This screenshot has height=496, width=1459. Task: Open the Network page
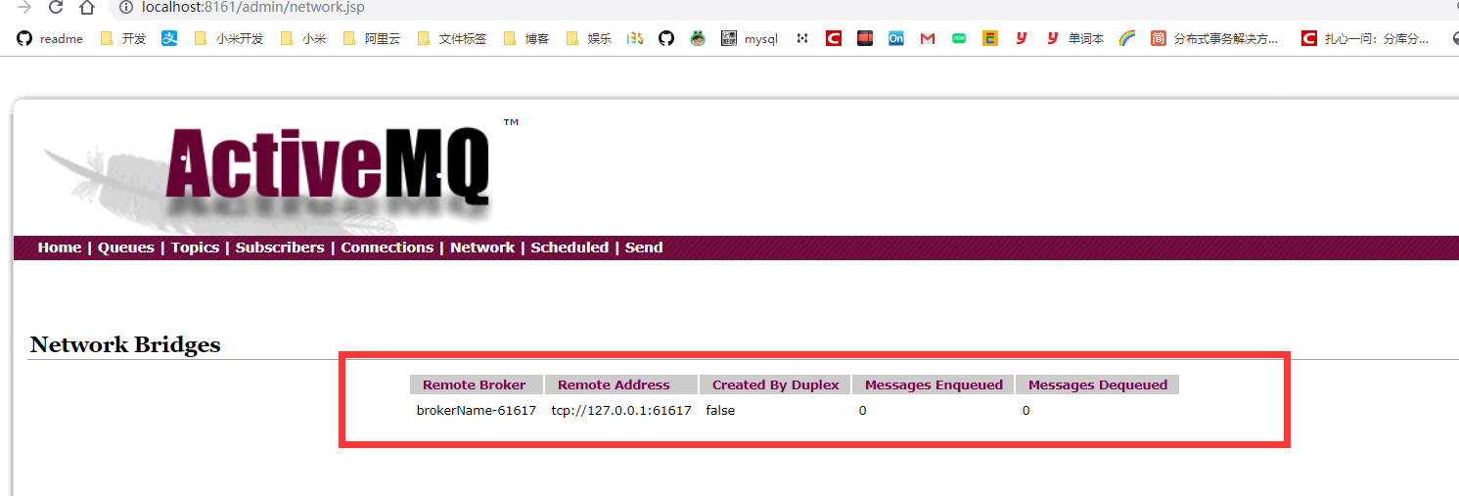coord(482,248)
